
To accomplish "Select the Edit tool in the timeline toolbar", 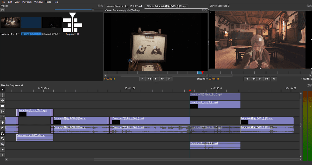I will coord(3,95).
